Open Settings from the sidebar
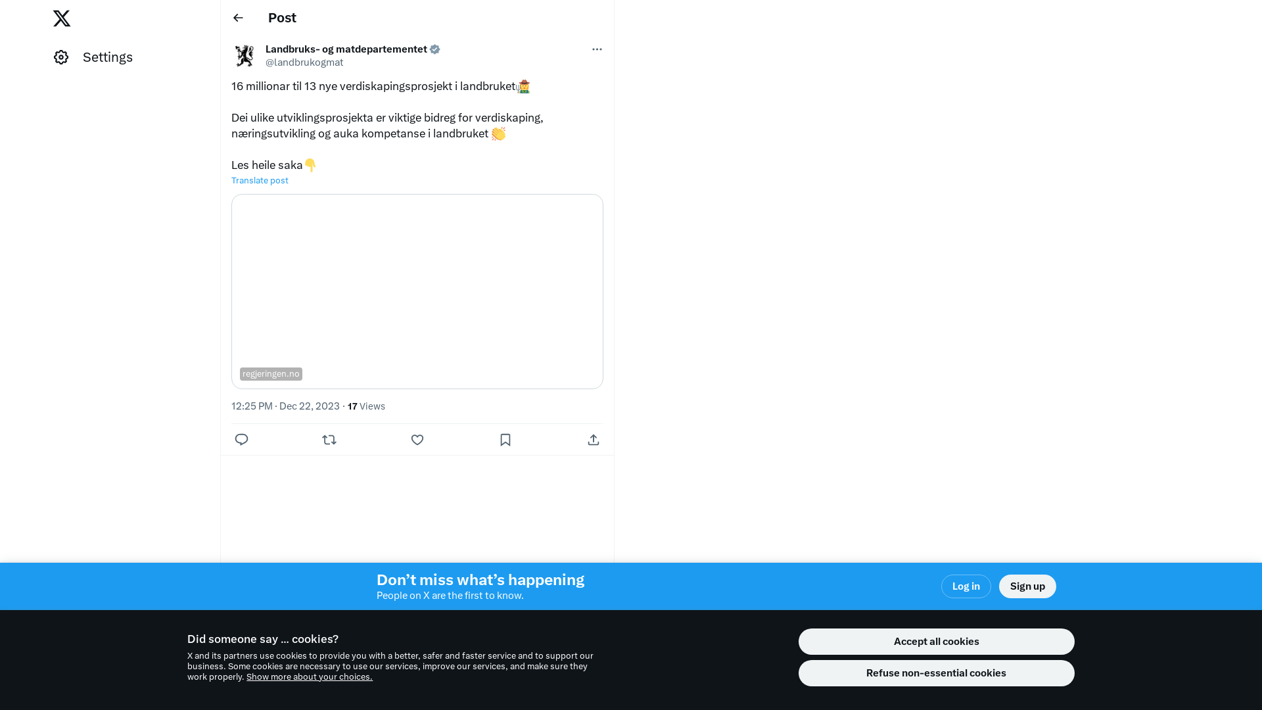 coord(93,57)
